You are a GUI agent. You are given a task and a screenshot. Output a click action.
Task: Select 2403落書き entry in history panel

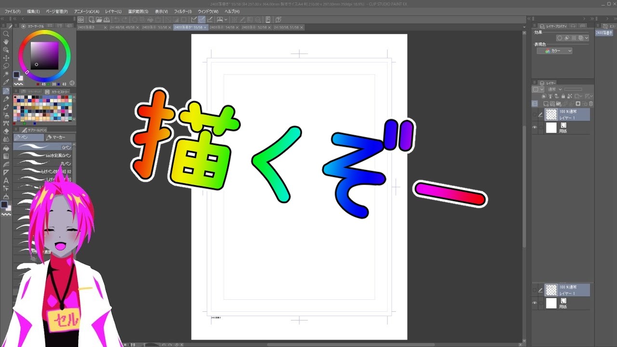(604, 33)
